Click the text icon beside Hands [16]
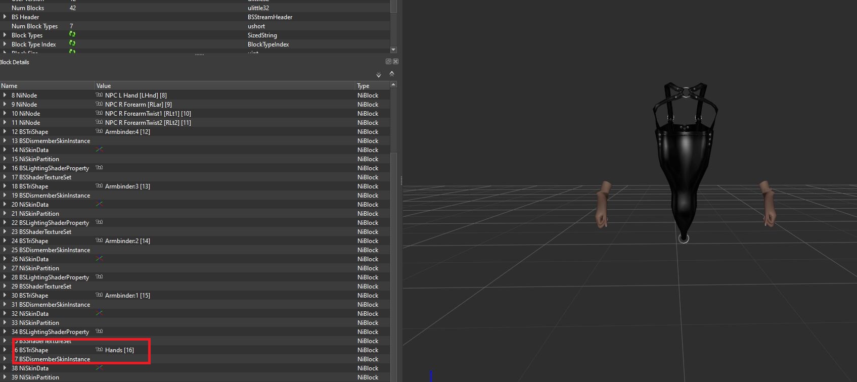The height and width of the screenshot is (382, 857). [99, 349]
